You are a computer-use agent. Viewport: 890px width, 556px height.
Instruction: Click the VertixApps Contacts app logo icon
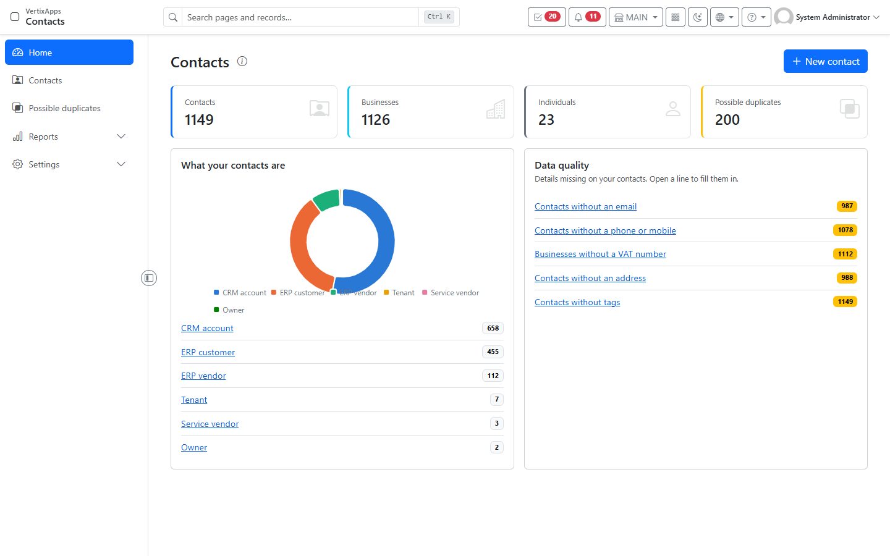coord(15,17)
